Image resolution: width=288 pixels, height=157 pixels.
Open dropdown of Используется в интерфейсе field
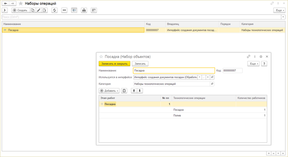tap(199, 77)
